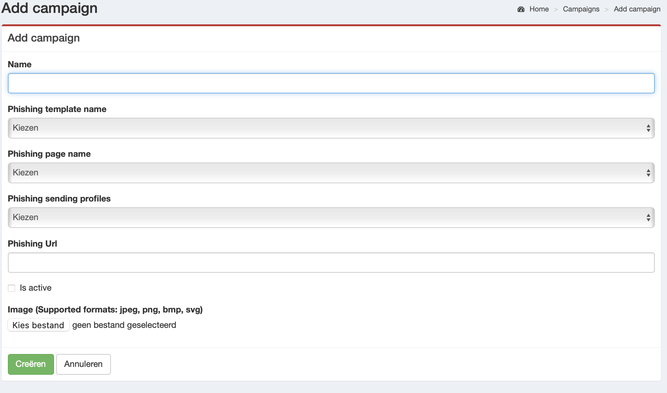This screenshot has width=667, height=393.
Task: Go to the Campaigns breadcrumb
Action: 581,9
